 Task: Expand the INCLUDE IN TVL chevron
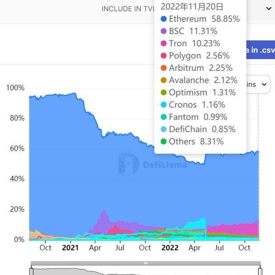[x=268, y=8]
